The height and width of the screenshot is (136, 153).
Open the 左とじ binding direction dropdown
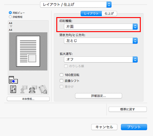point(101,41)
